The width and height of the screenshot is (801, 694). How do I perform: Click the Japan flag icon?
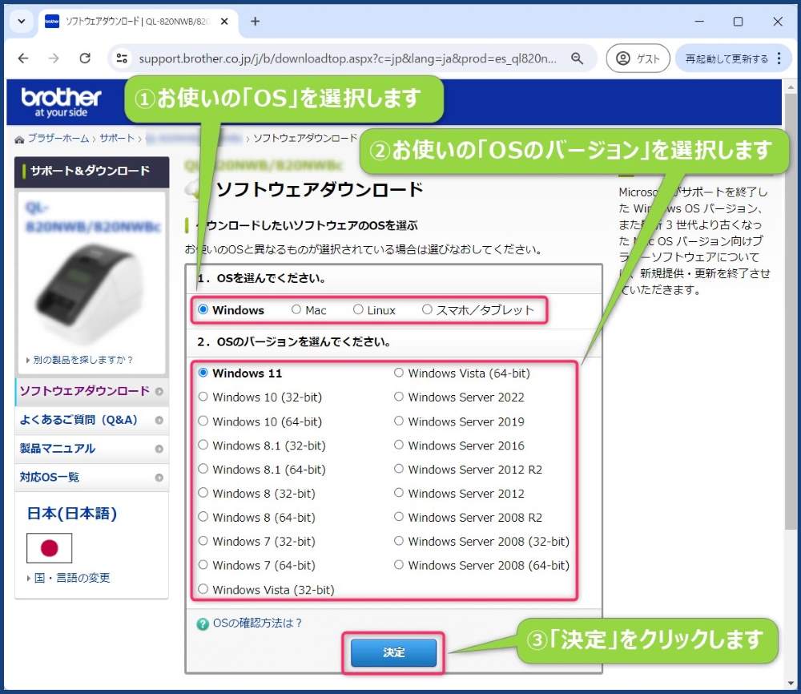pyautogui.click(x=49, y=548)
